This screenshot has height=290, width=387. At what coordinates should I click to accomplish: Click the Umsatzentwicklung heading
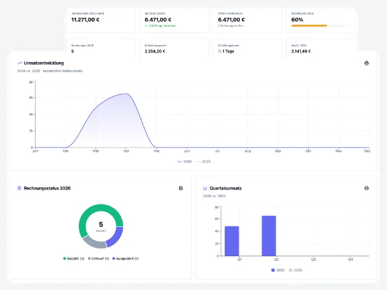(x=44, y=63)
